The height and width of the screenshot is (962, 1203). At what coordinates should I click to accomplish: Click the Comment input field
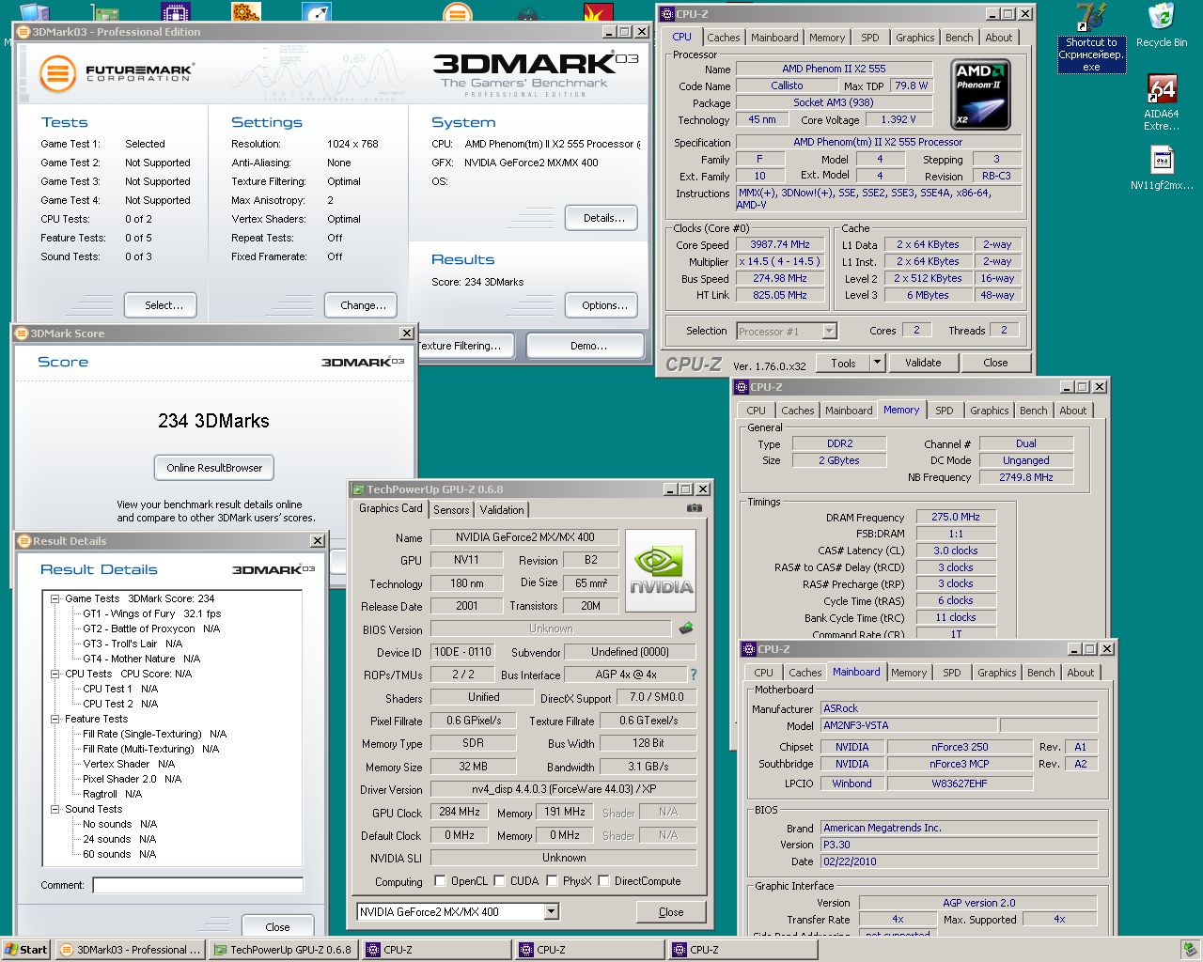pyautogui.click(x=198, y=885)
